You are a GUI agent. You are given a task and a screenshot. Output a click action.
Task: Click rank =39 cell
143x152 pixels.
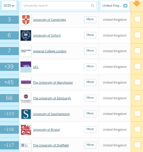pyautogui.click(x=9, y=67)
